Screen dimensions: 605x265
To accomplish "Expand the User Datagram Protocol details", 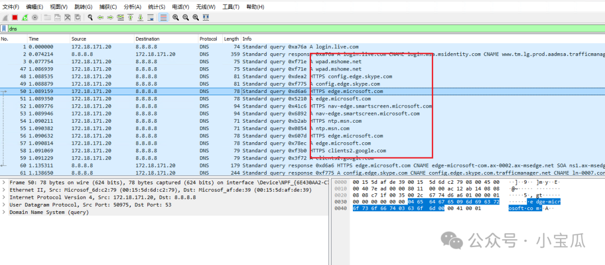I will click(4, 206).
